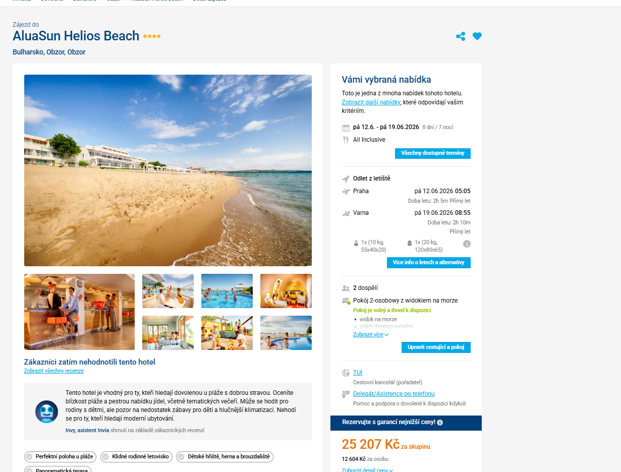This screenshot has width=621, height=472.
Task: Select Dětské hřiště, herna a brouzdaliště tag
Action: [224, 457]
